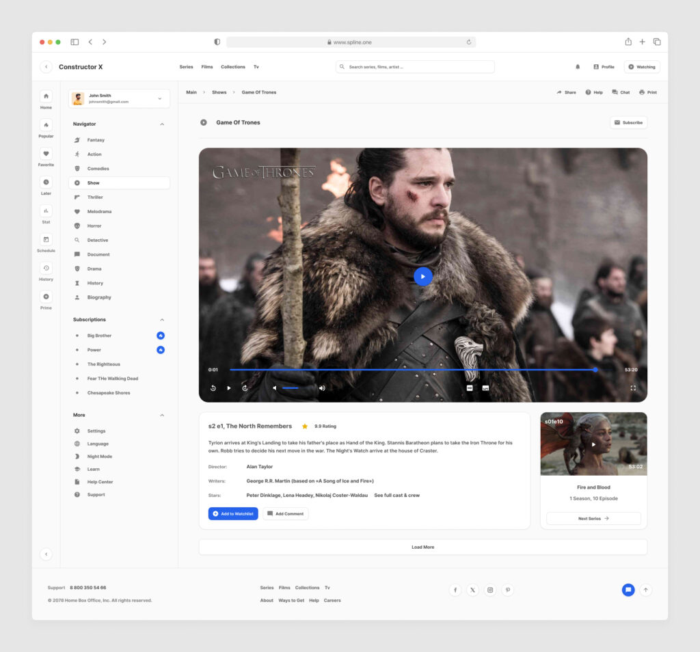Click the small play control in player bar
700x652 pixels.
(229, 388)
